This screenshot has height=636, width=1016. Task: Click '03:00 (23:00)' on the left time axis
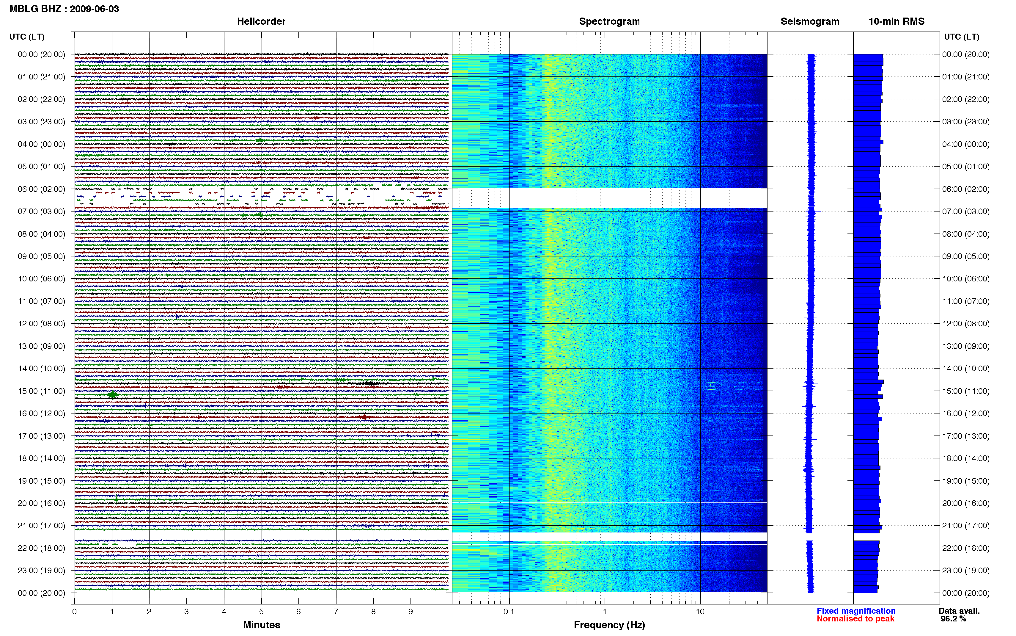click(41, 122)
